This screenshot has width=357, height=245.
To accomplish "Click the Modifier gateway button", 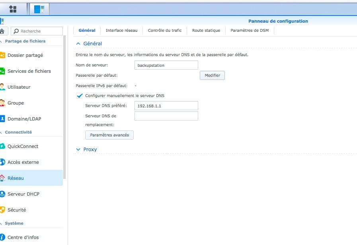I will 212,75.
